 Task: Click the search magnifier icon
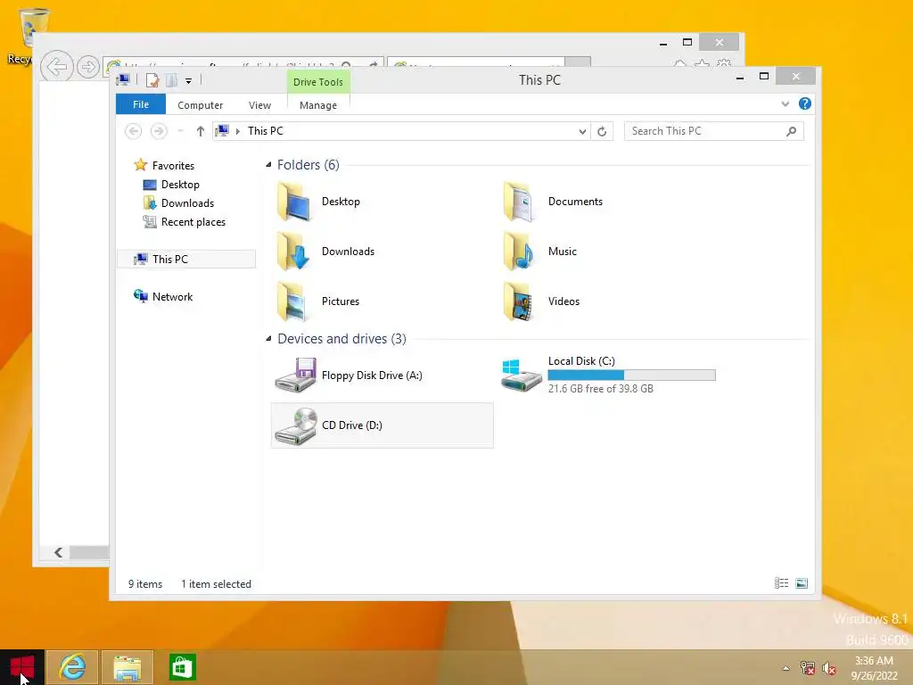click(792, 131)
